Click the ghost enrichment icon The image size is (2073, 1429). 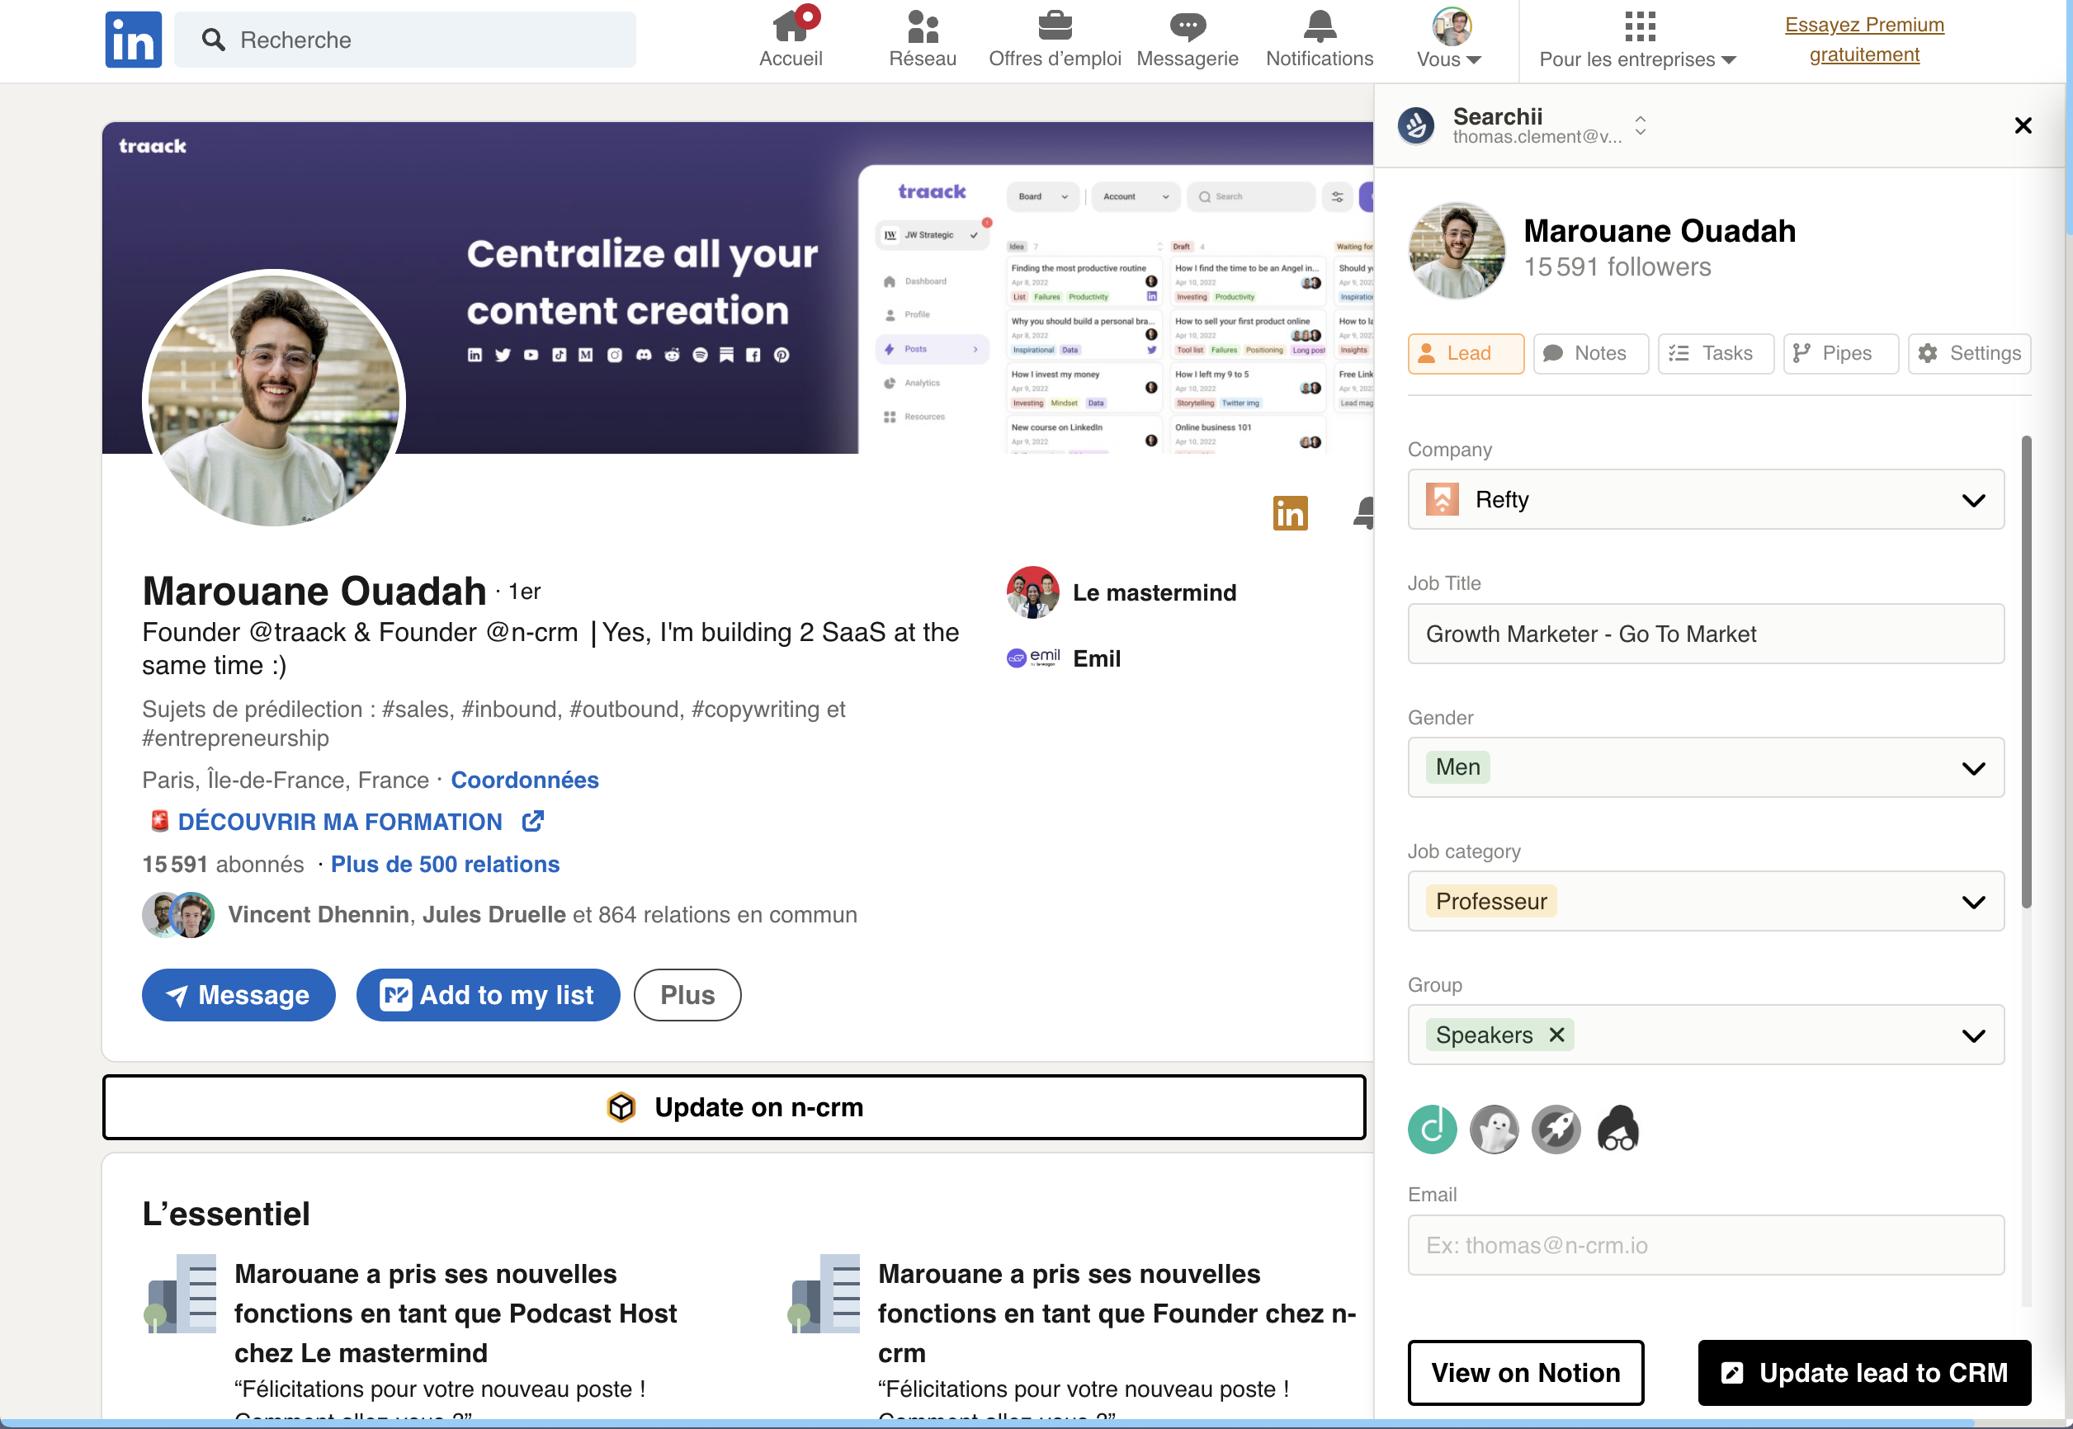pos(1494,1130)
